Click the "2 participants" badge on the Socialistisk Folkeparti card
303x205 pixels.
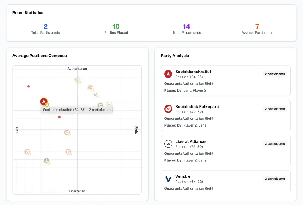pyautogui.click(x=275, y=109)
